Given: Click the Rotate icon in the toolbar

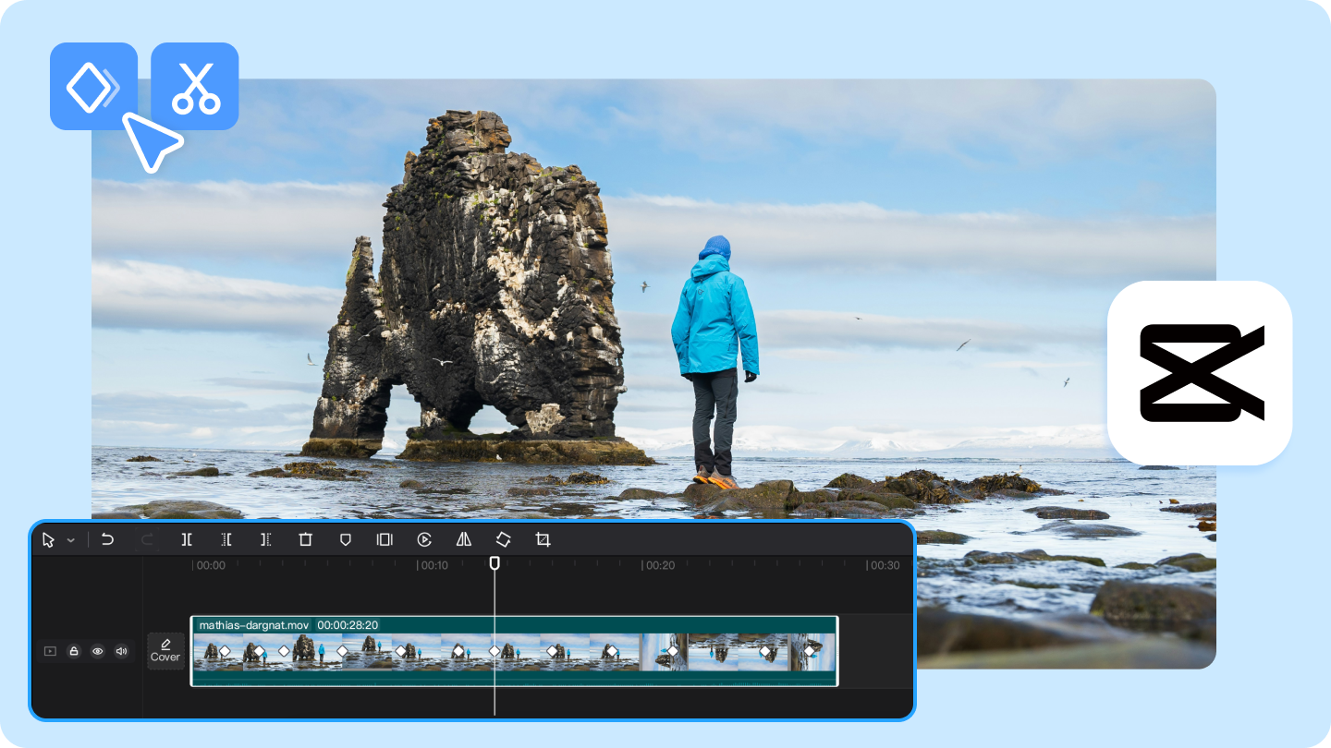Looking at the screenshot, I should [x=503, y=539].
